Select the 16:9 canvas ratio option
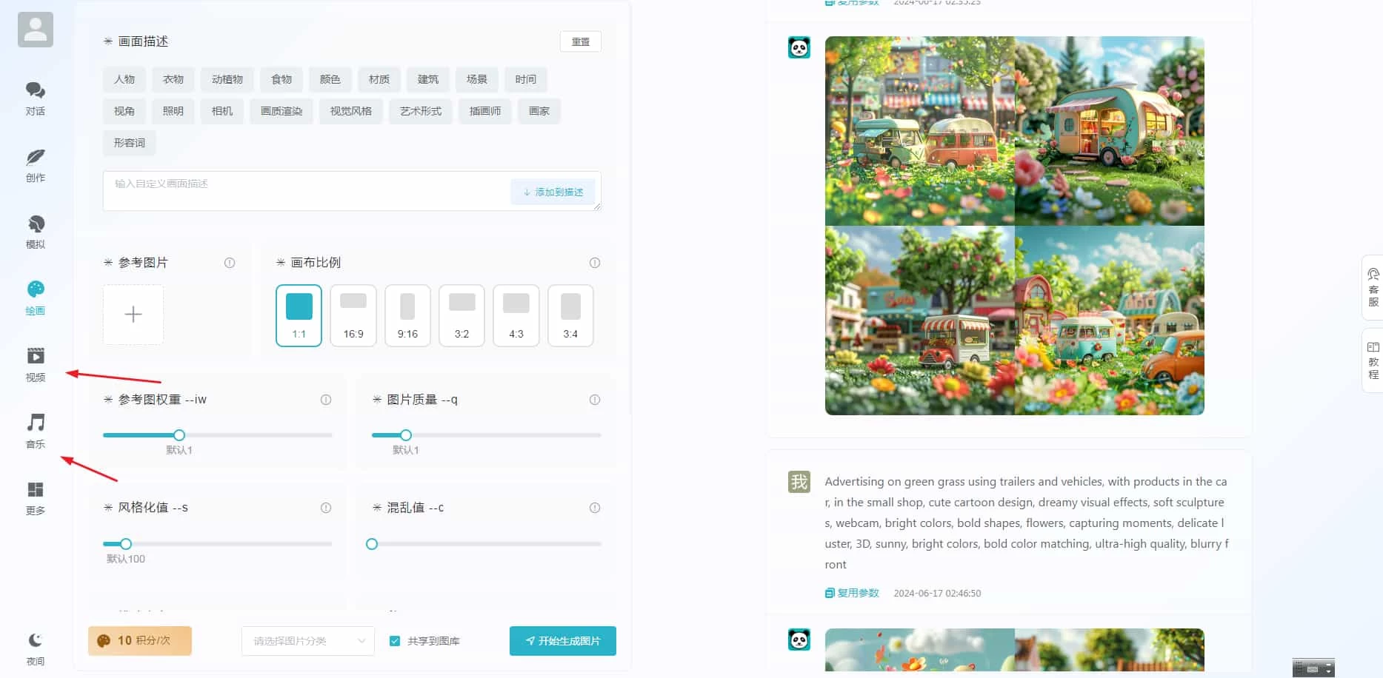 coord(353,315)
